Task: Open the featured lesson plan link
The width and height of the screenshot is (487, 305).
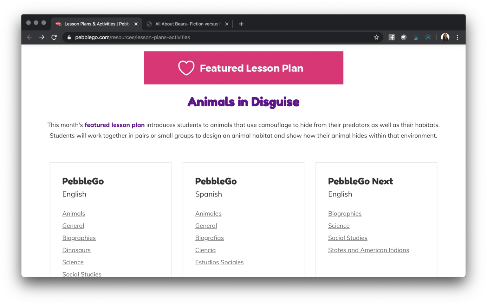Action: (x=114, y=125)
